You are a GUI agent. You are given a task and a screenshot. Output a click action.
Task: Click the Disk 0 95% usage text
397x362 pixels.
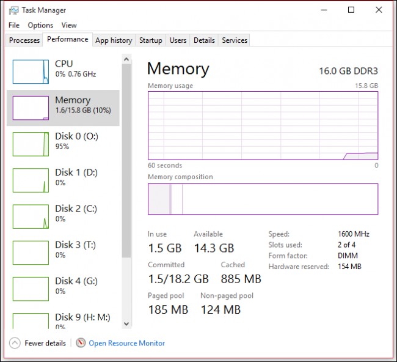62,147
